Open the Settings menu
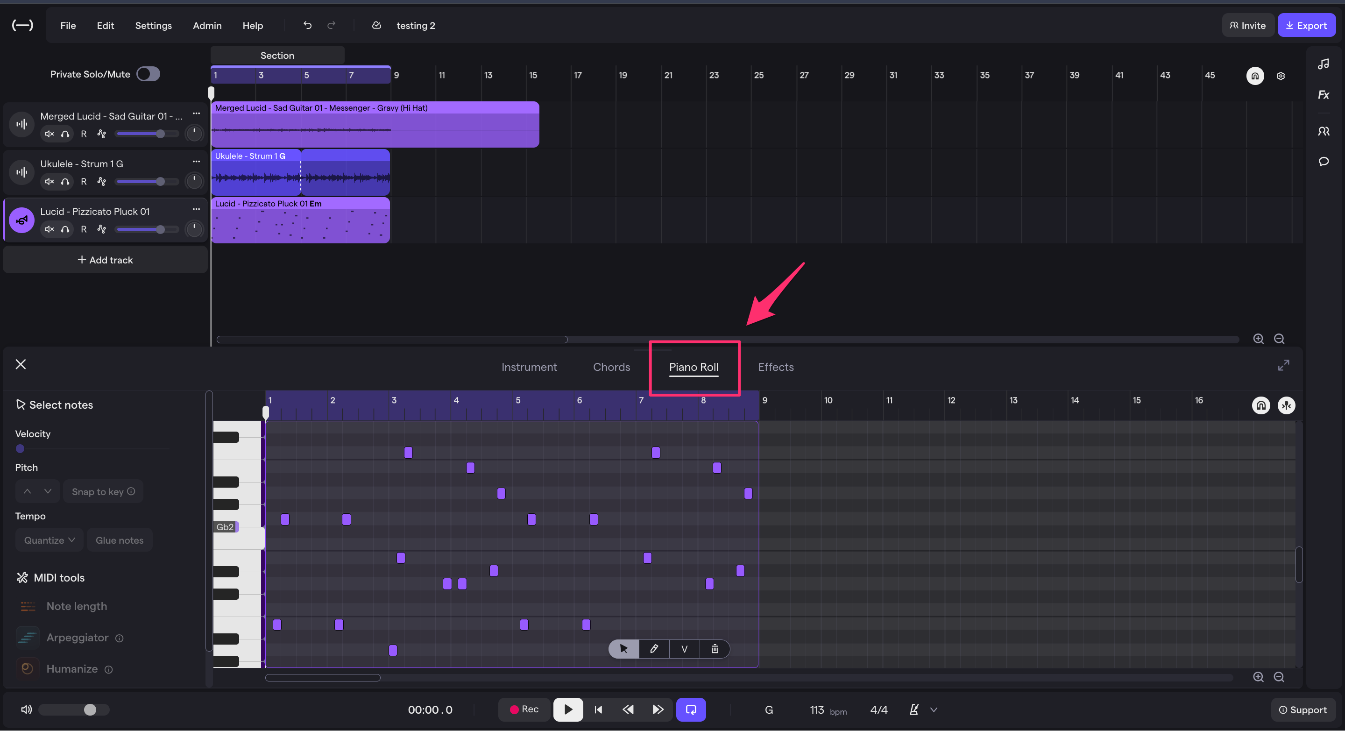Screen dimensions: 1345x731 coord(153,25)
